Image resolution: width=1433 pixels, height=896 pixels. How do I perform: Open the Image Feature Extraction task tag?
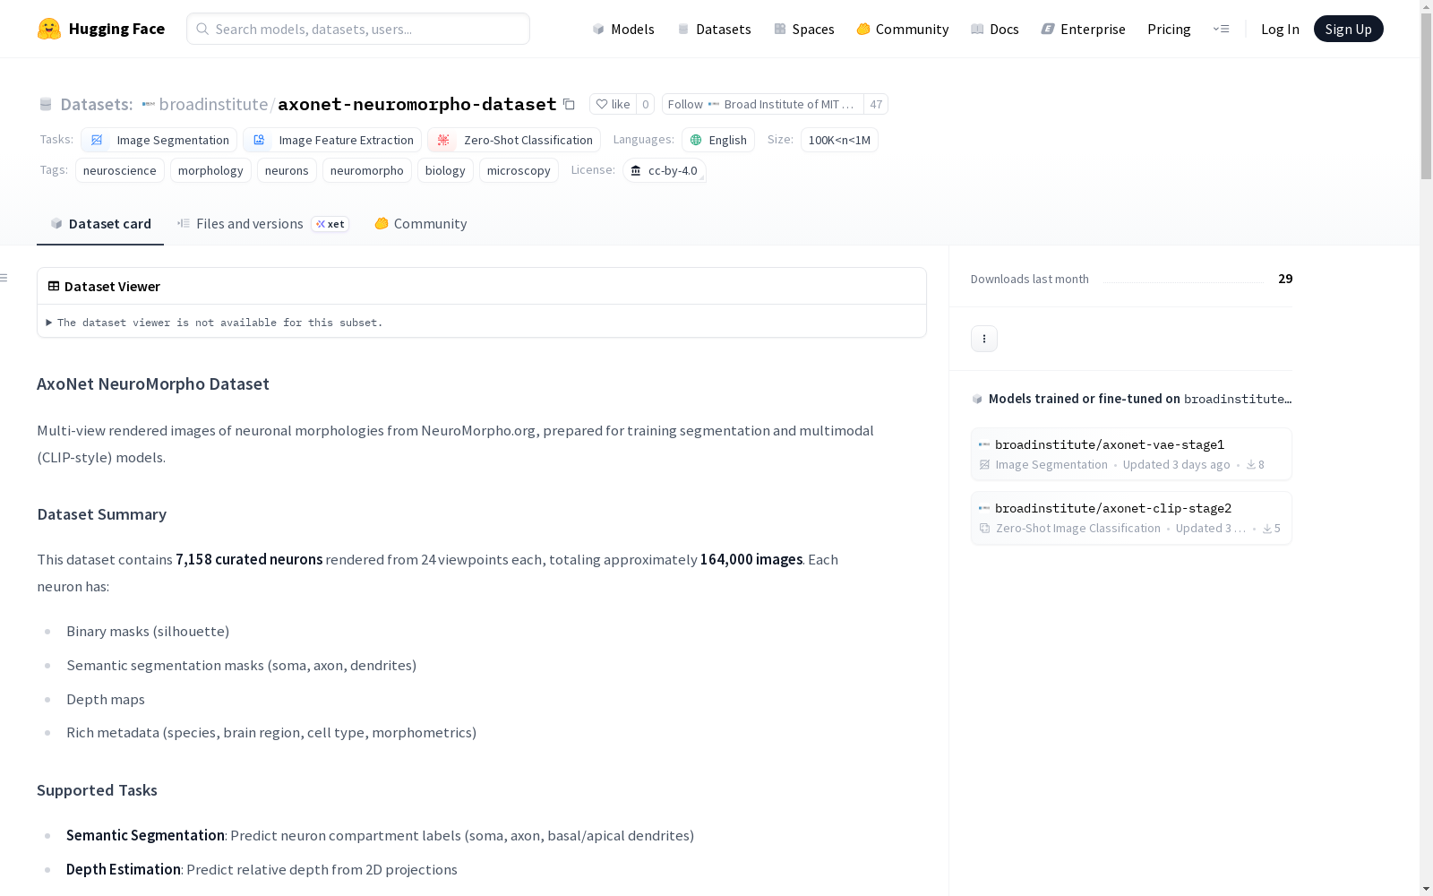coord(332,140)
